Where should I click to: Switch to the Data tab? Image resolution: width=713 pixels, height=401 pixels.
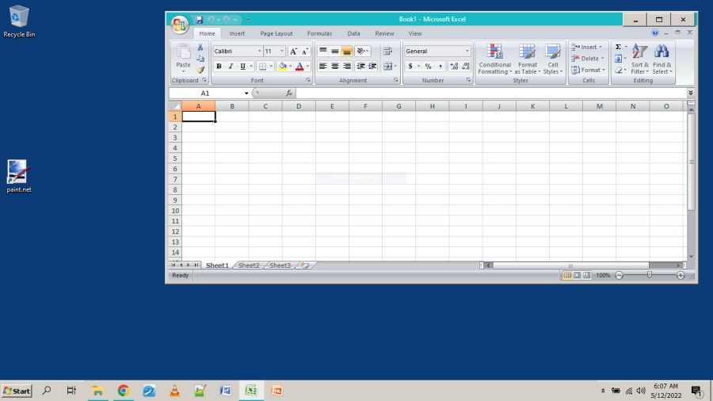click(353, 33)
